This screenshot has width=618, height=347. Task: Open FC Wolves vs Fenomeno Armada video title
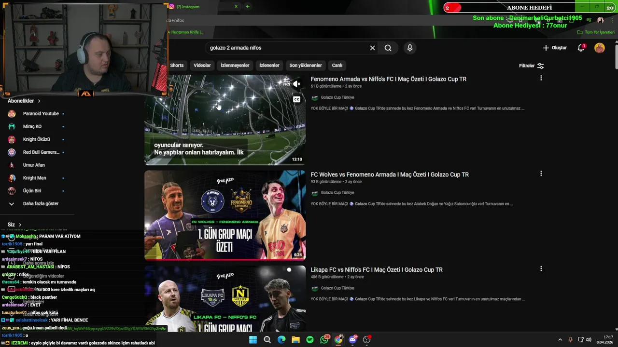point(390,174)
